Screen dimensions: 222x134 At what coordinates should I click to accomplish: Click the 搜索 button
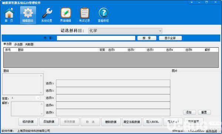coord(147,38)
